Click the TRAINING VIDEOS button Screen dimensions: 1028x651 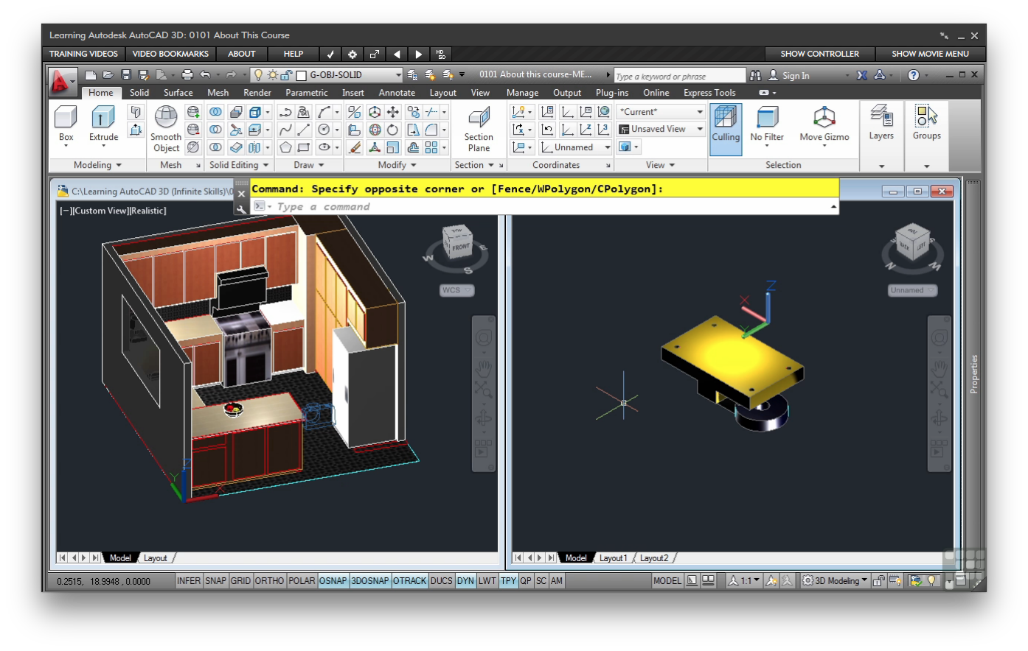click(83, 54)
